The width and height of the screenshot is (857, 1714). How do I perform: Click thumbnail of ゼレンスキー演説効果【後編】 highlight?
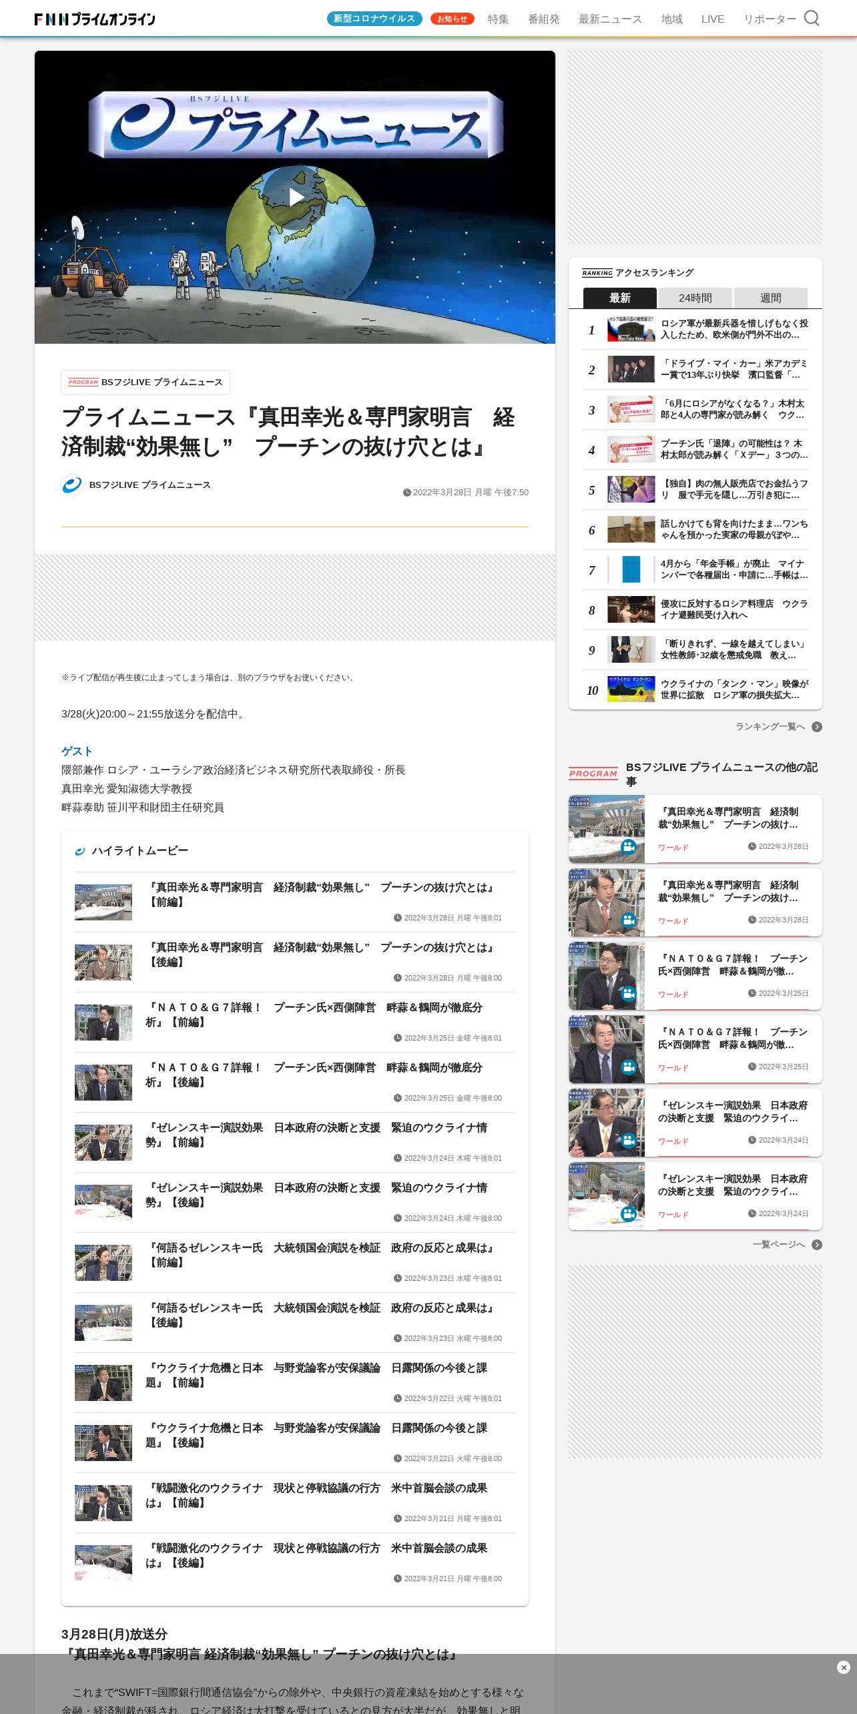coord(103,1203)
